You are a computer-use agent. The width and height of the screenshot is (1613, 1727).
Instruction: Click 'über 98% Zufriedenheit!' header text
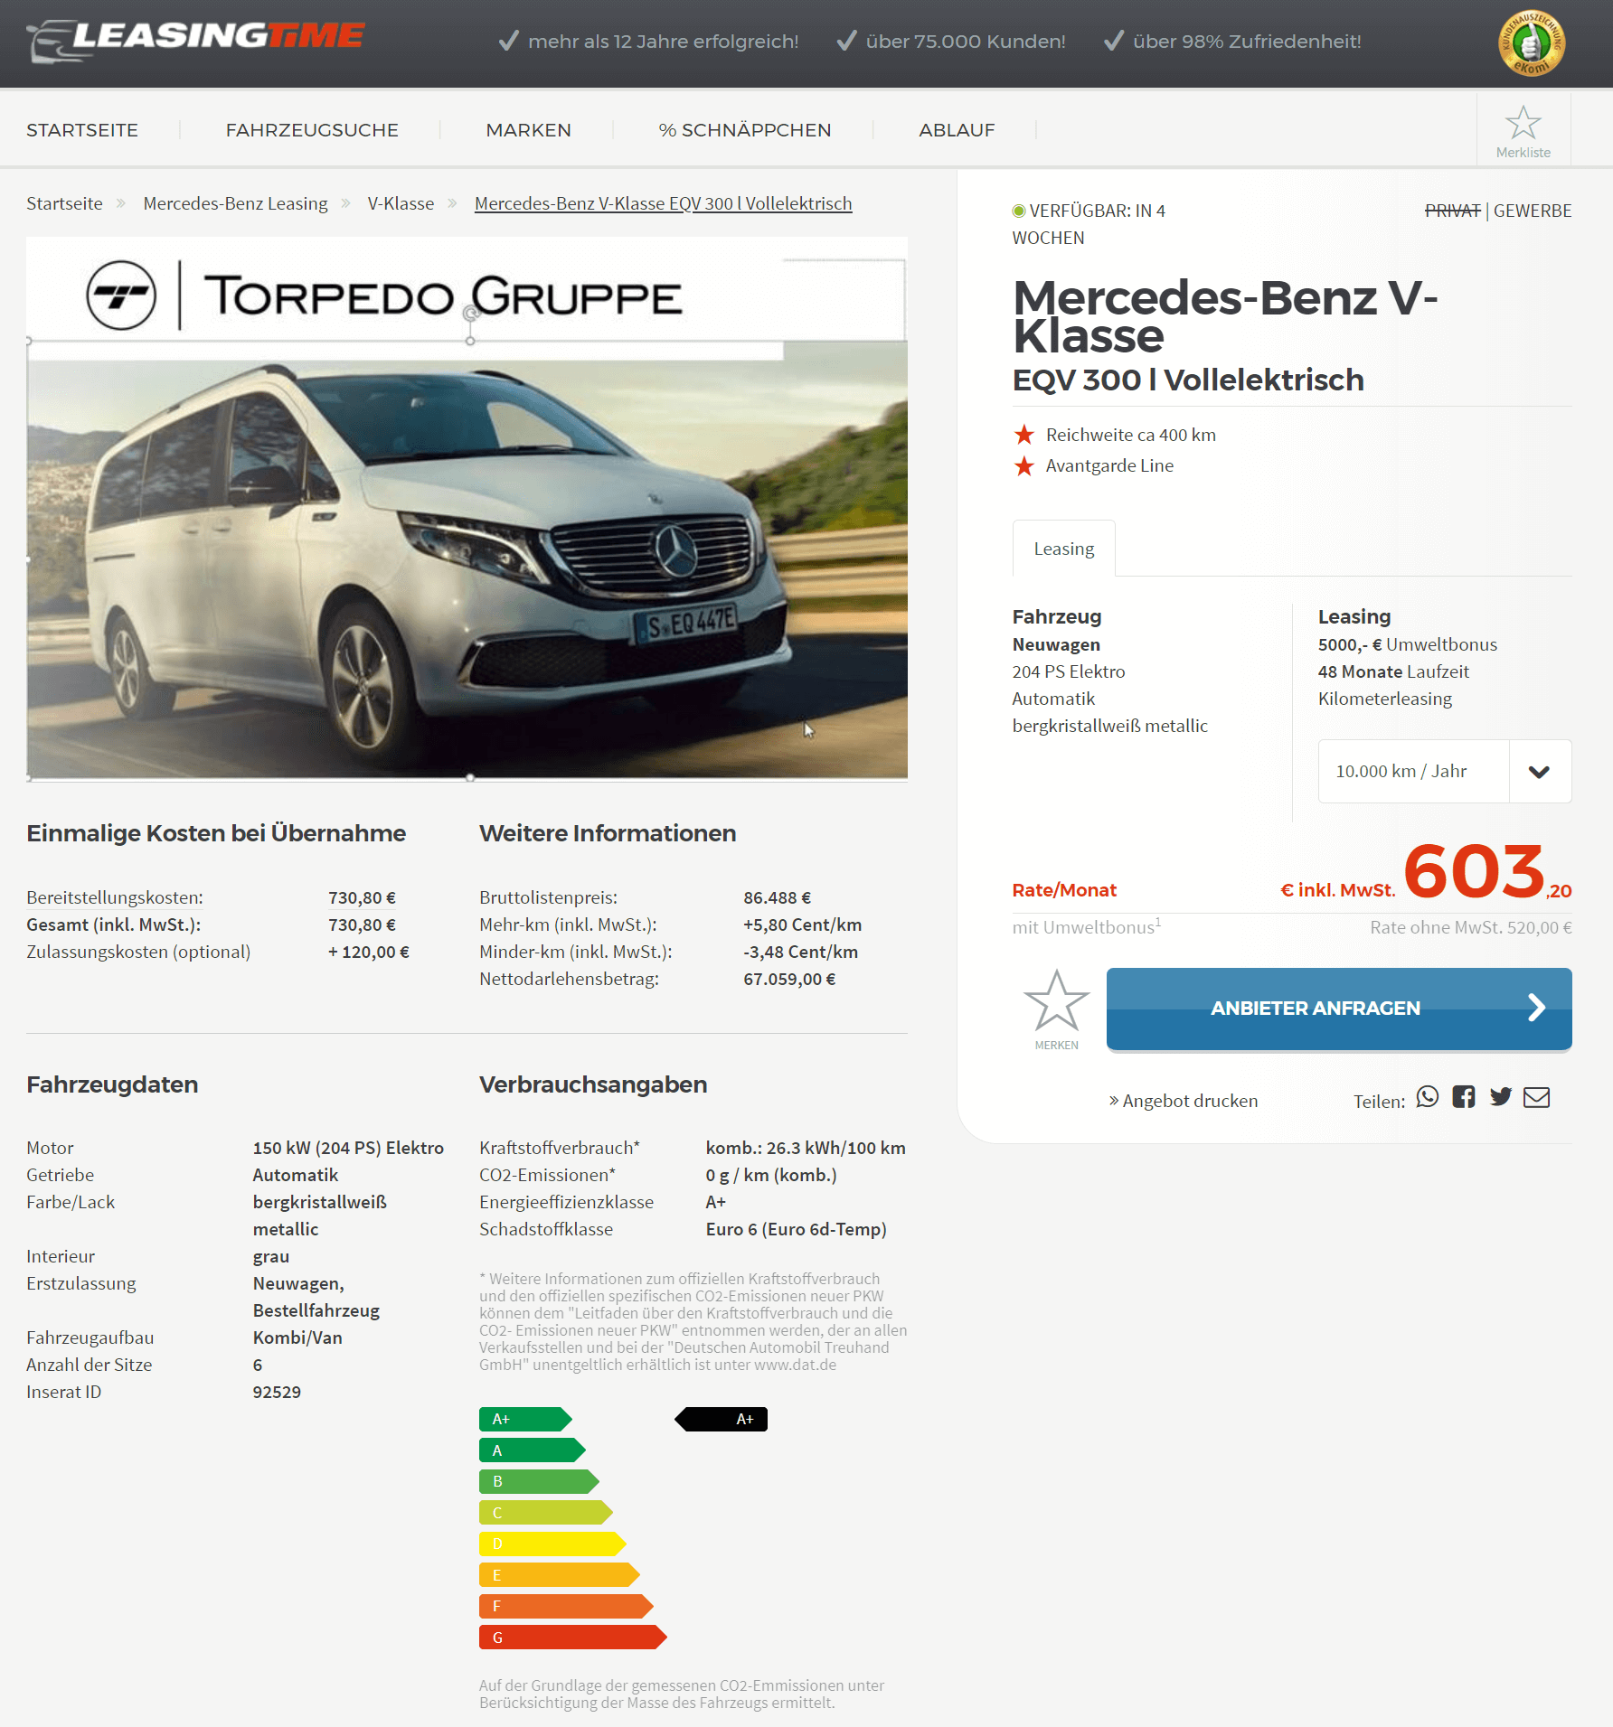click(1247, 42)
